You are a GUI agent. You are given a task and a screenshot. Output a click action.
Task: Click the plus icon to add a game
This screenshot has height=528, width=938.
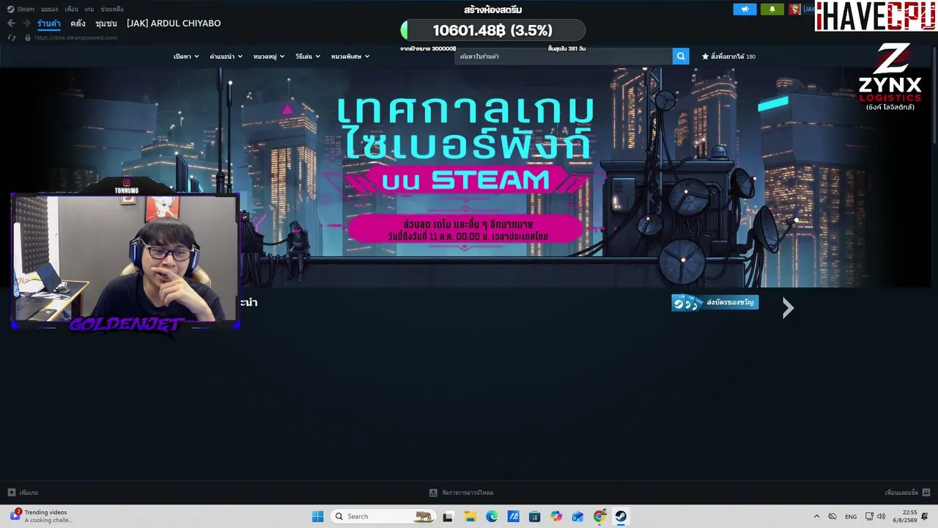pos(11,493)
